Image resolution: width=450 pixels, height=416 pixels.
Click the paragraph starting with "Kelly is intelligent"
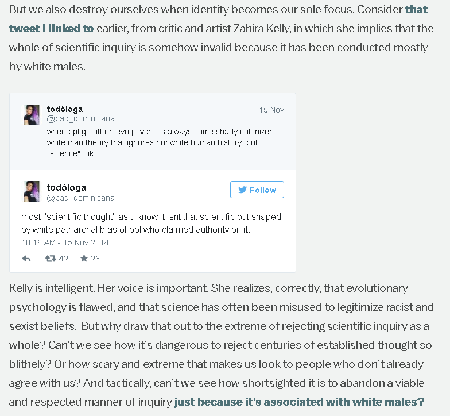tap(222, 345)
